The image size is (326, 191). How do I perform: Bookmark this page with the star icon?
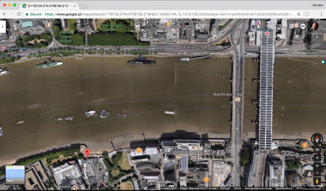pos(299,14)
